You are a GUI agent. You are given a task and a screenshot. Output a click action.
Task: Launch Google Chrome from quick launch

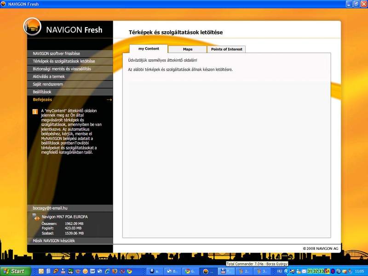click(129, 271)
